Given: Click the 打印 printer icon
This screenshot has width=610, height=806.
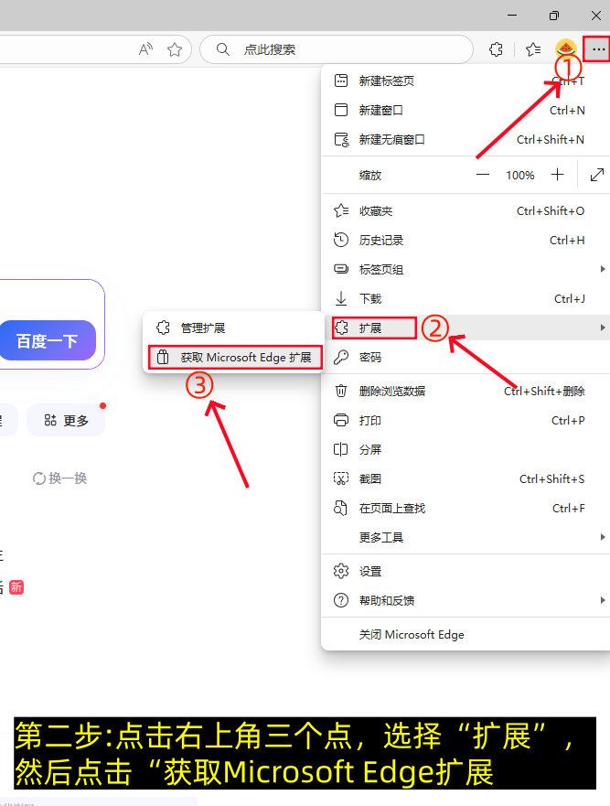Looking at the screenshot, I should coord(341,420).
